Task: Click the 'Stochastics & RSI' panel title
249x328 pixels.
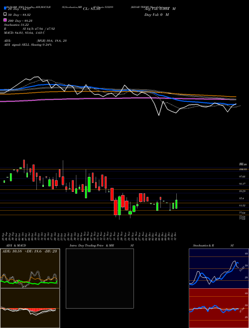Action: click(x=213, y=246)
